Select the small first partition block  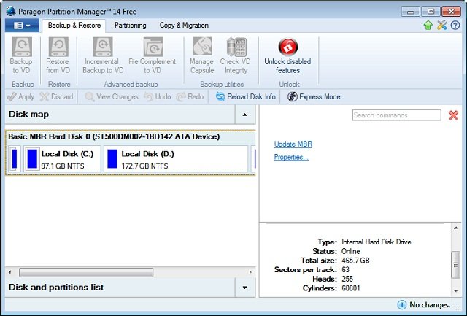click(x=14, y=159)
